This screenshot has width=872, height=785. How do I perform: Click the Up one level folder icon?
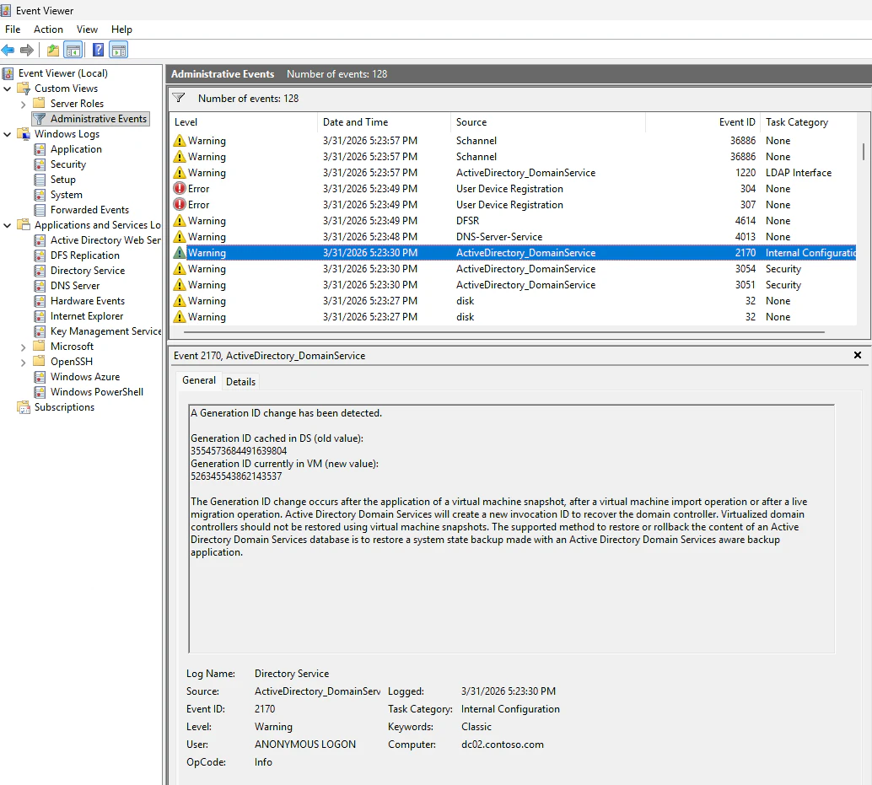53,50
